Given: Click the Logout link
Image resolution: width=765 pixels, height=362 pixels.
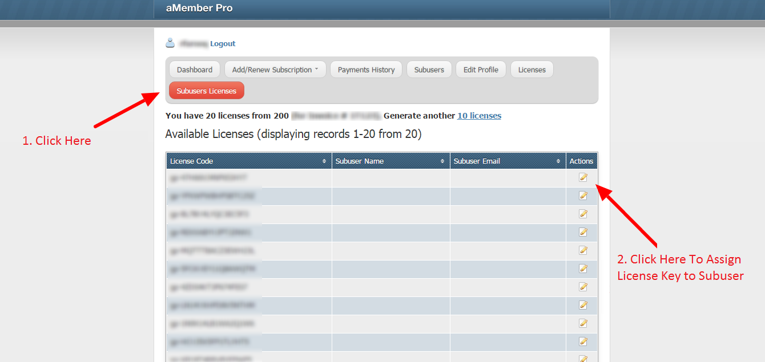Looking at the screenshot, I should pyautogui.click(x=223, y=43).
